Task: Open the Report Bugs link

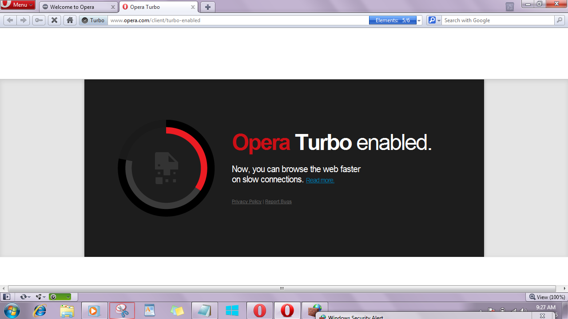Action: (x=278, y=201)
